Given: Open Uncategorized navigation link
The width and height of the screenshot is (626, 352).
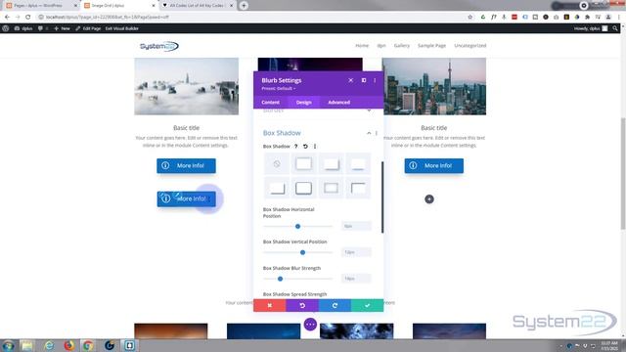Looking at the screenshot, I should (469, 46).
